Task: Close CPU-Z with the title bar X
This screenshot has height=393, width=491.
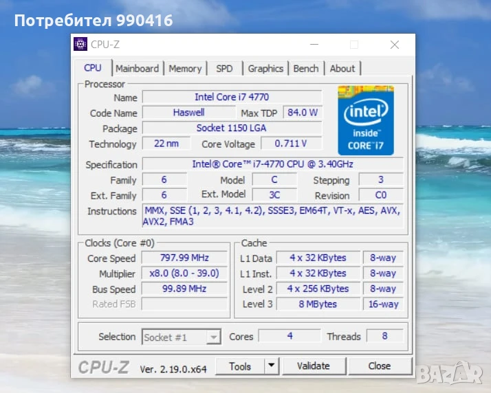Action: [x=395, y=45]
